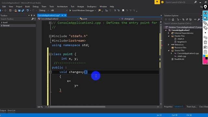This screenshot has width=208, height=117.
Task: Click Solution Explorer Pending Changes Filter clock
Action: tap(178, 19)
